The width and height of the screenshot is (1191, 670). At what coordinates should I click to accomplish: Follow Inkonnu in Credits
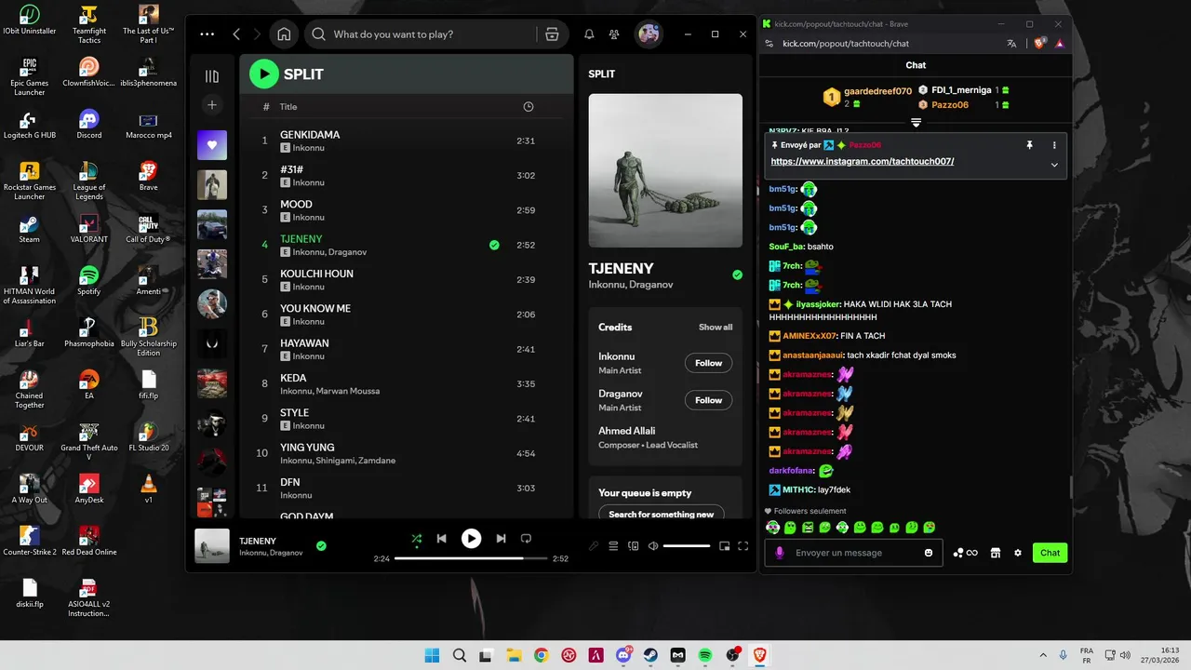point(708,363)
